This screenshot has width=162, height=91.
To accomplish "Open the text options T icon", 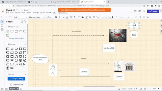I will pos(75,17).
